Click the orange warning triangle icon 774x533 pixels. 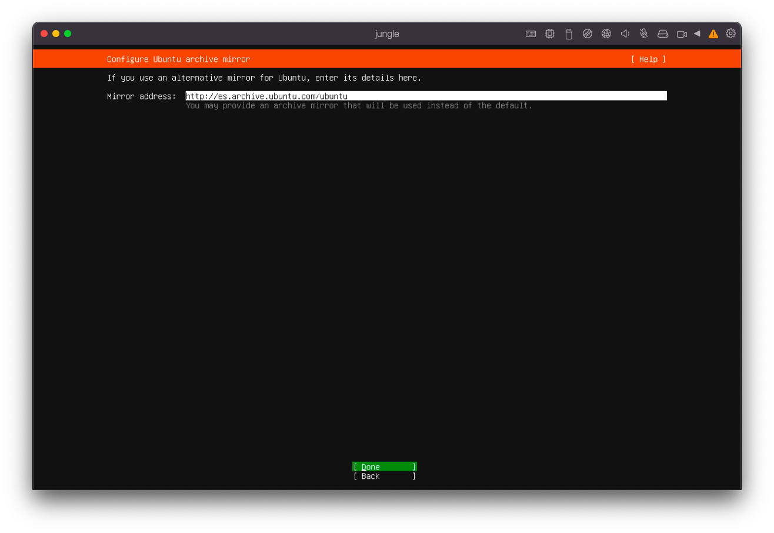(713, 34)
